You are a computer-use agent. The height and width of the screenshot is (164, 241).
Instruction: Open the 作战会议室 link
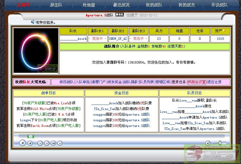(x=196, y=82)
